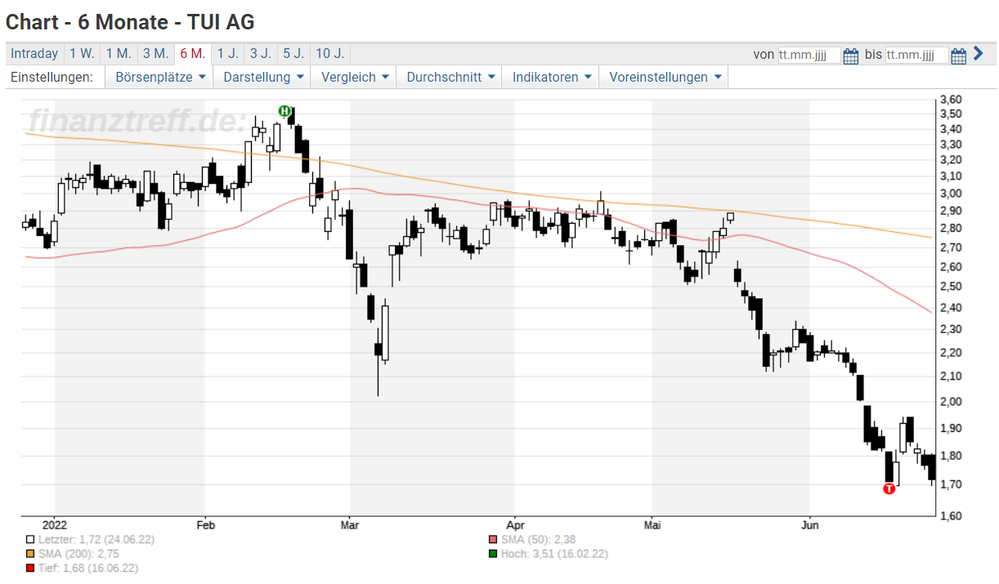Click the legend text 'SMA (50): 2,38'
The image size is (999, 584).
coord(540,539)
